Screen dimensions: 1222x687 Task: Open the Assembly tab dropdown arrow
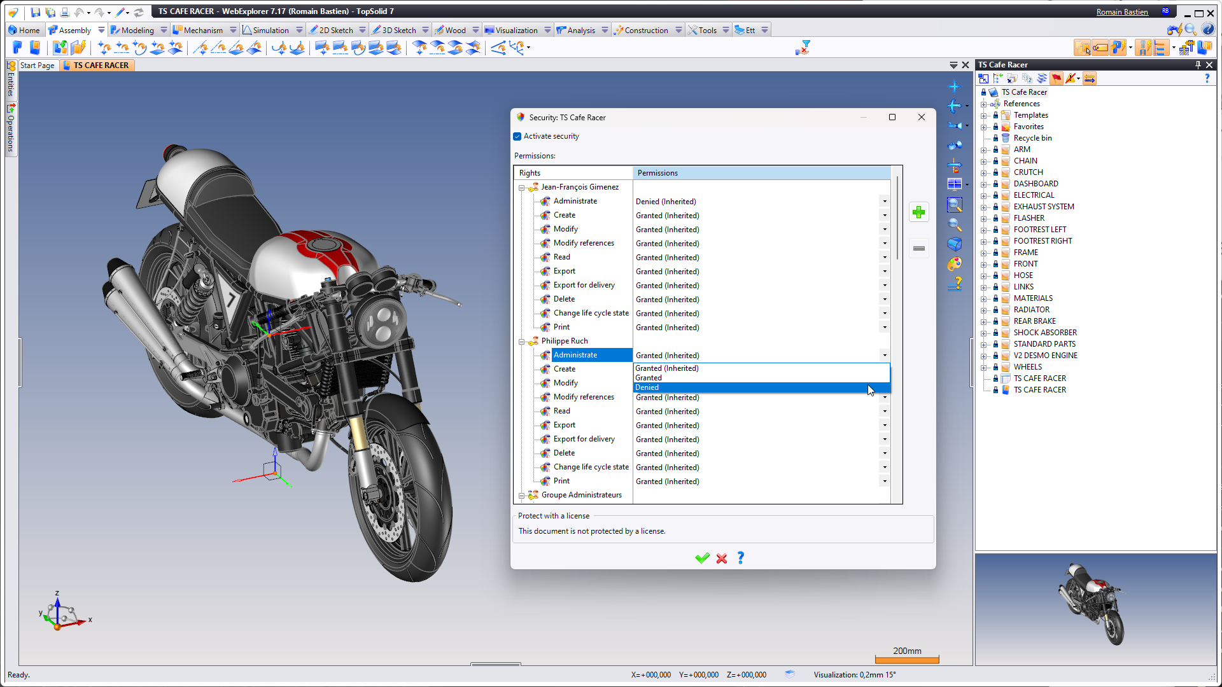coord(101,30)
